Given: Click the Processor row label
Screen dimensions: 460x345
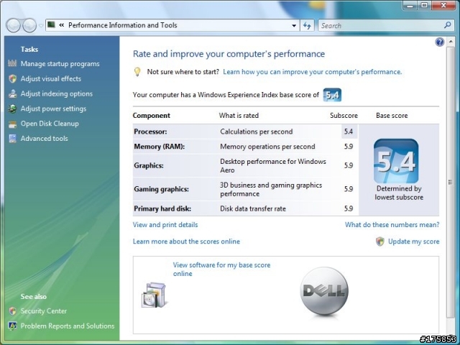Looking at the screenshot, I should [150, 132].
